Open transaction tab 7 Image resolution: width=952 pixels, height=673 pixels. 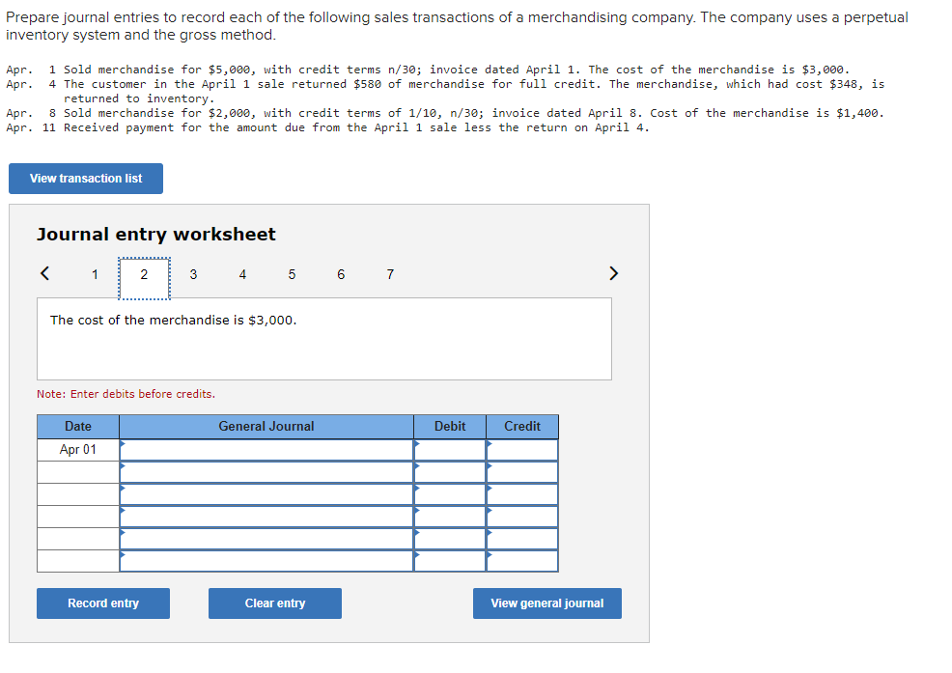[390, 274]
